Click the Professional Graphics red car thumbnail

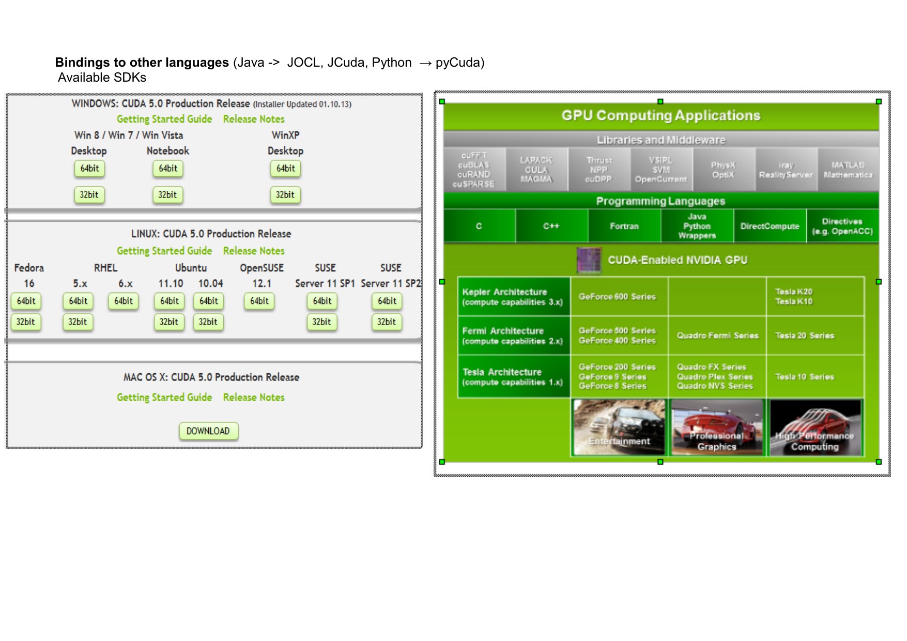pos(717,428)
